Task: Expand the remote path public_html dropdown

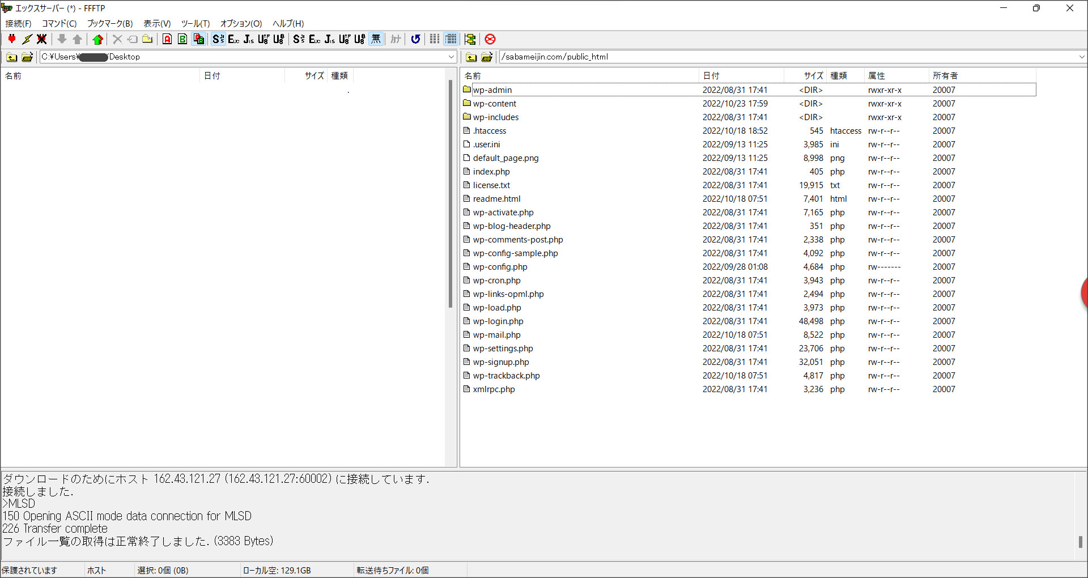Action: click(x=1081, y=57)
